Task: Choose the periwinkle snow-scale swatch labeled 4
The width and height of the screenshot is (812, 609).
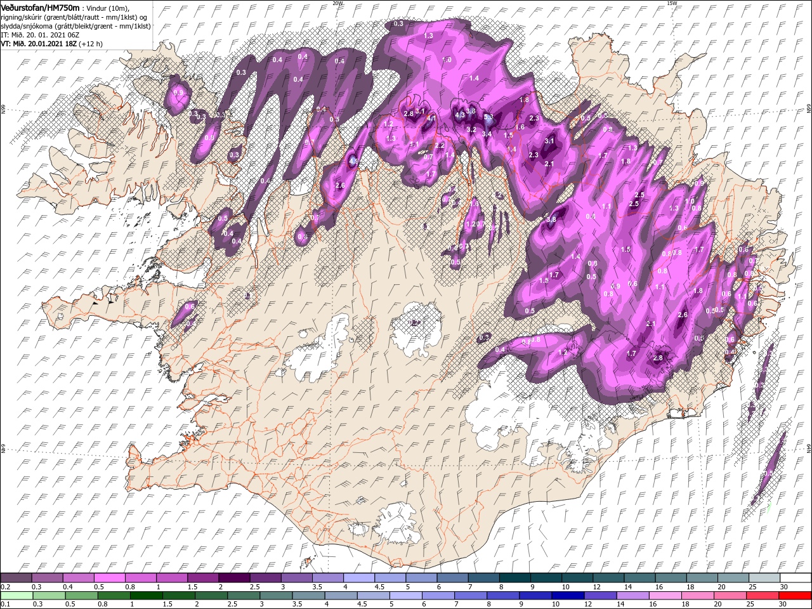Action: tap(358, 578)
